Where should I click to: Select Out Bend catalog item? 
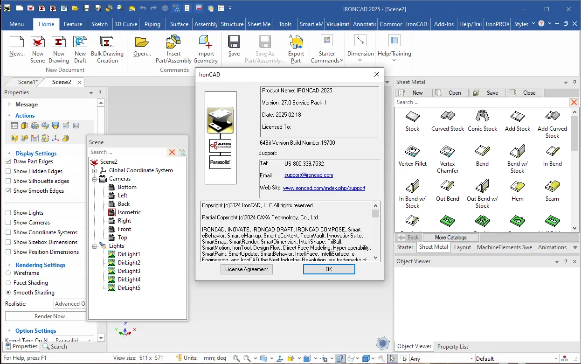coord(448,190)
